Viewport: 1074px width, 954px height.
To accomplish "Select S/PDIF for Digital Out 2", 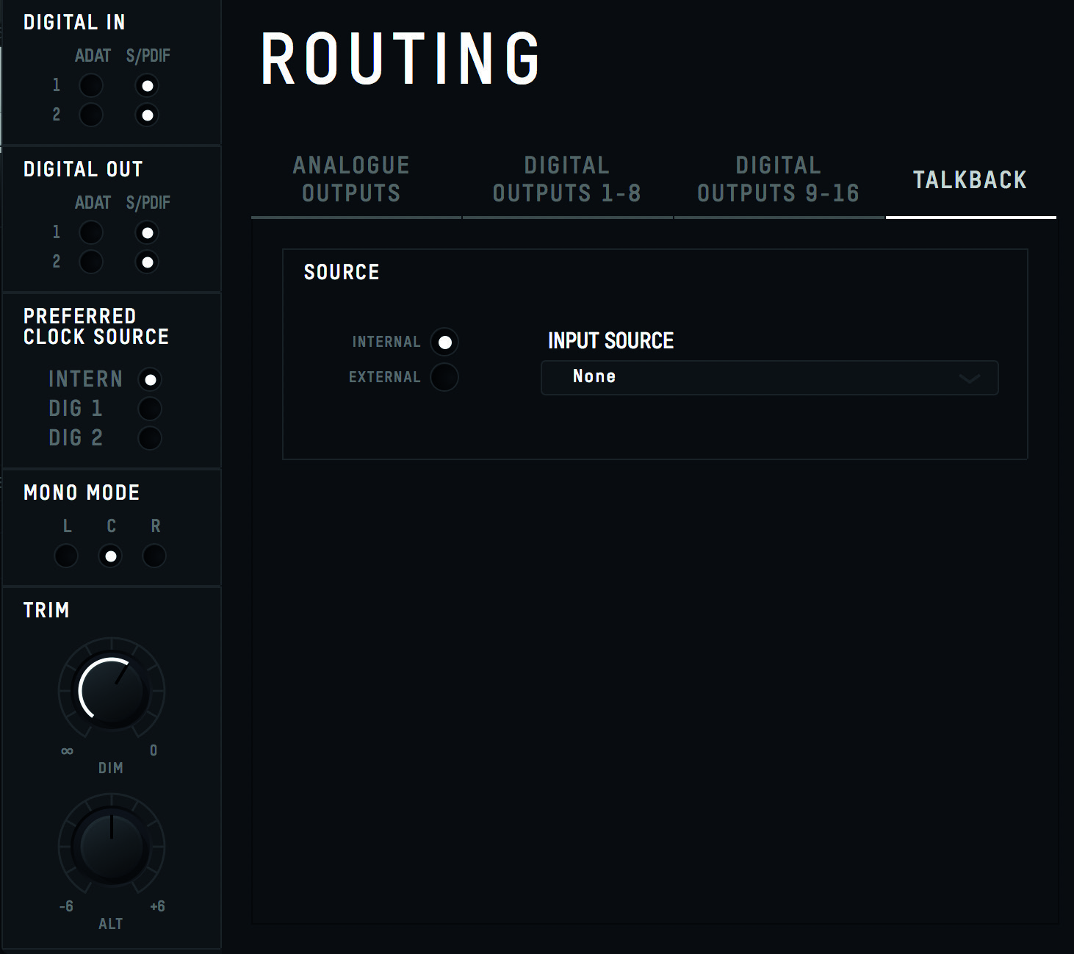I will click(x=147, y=262).
